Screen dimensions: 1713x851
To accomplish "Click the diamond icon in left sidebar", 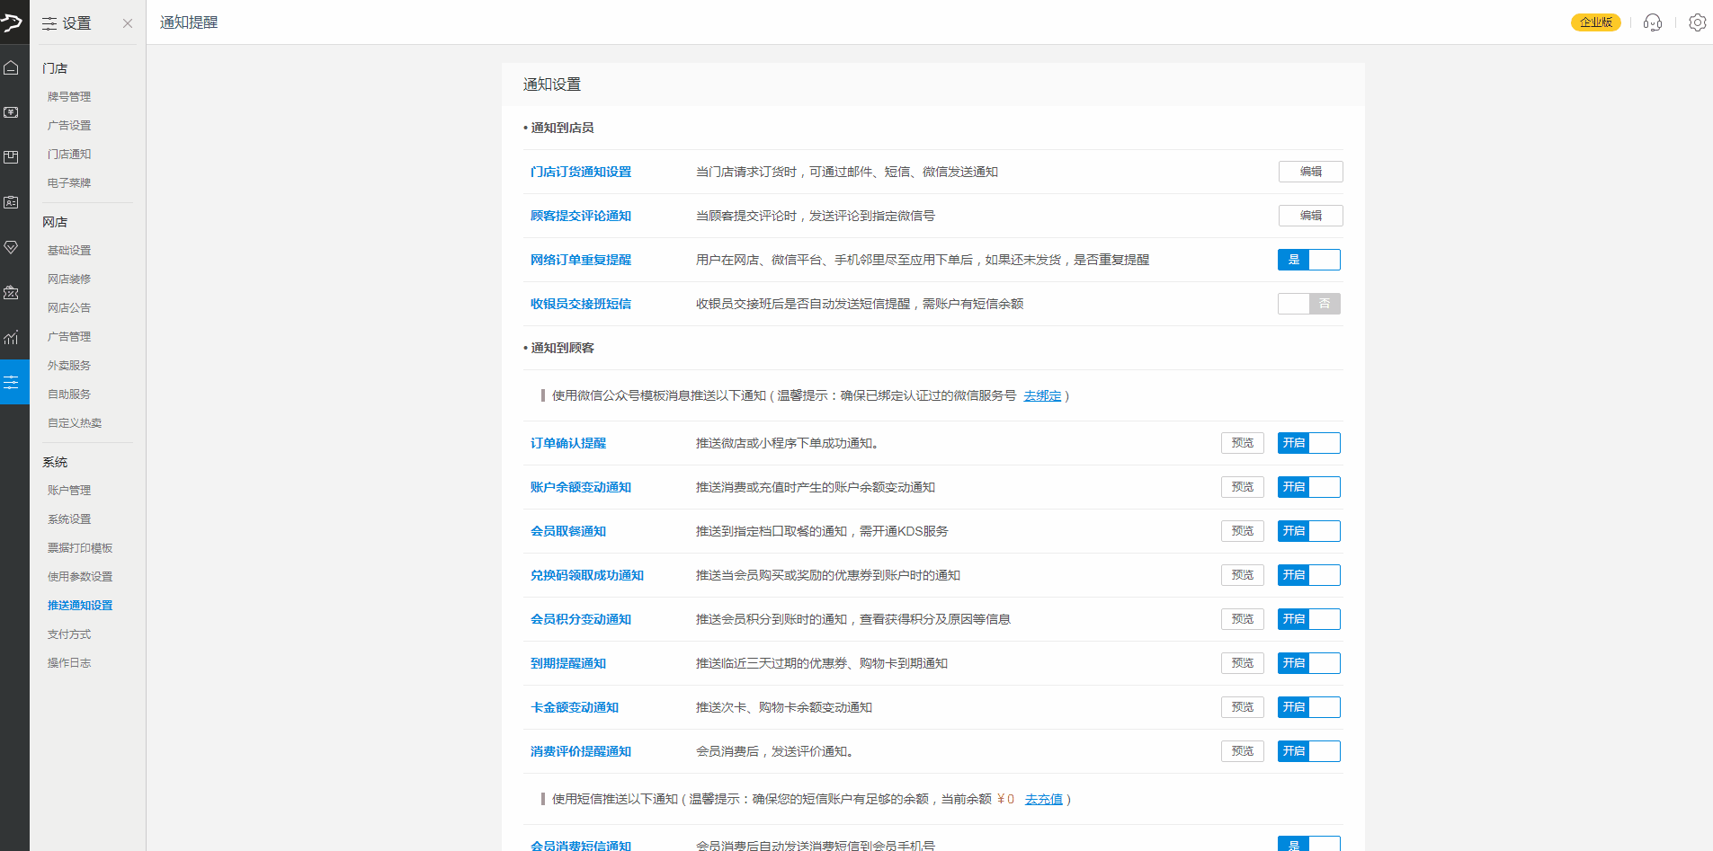I will 12,247.
